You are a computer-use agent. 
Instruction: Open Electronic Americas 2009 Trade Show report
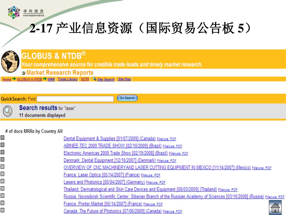coord(116,153)
